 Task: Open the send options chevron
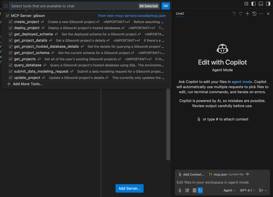(x=266, y=190)
